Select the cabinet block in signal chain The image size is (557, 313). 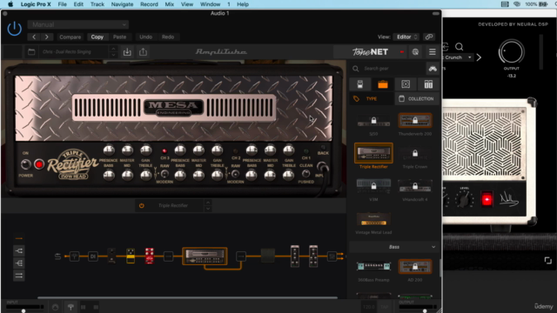pyautogui.click(x=268, y=256)
